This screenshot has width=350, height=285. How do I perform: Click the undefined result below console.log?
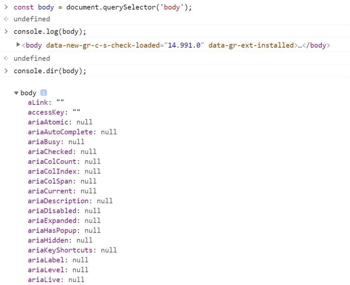click(32, 59)
